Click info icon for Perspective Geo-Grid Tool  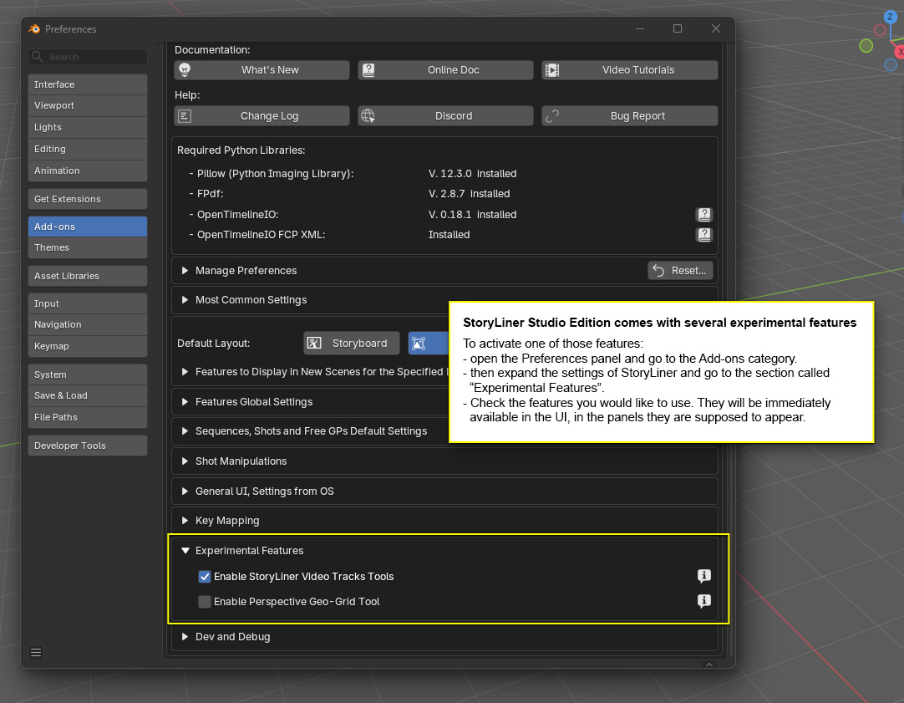pos(704,601)
